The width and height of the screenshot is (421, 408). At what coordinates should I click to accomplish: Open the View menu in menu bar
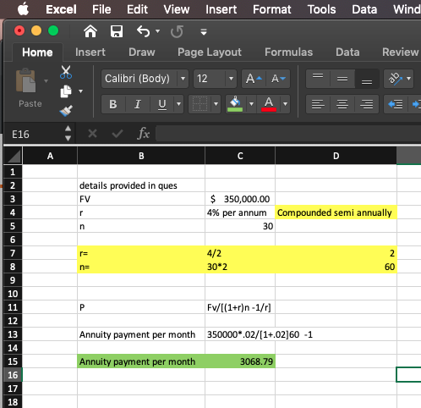click(x=177, y=9)
